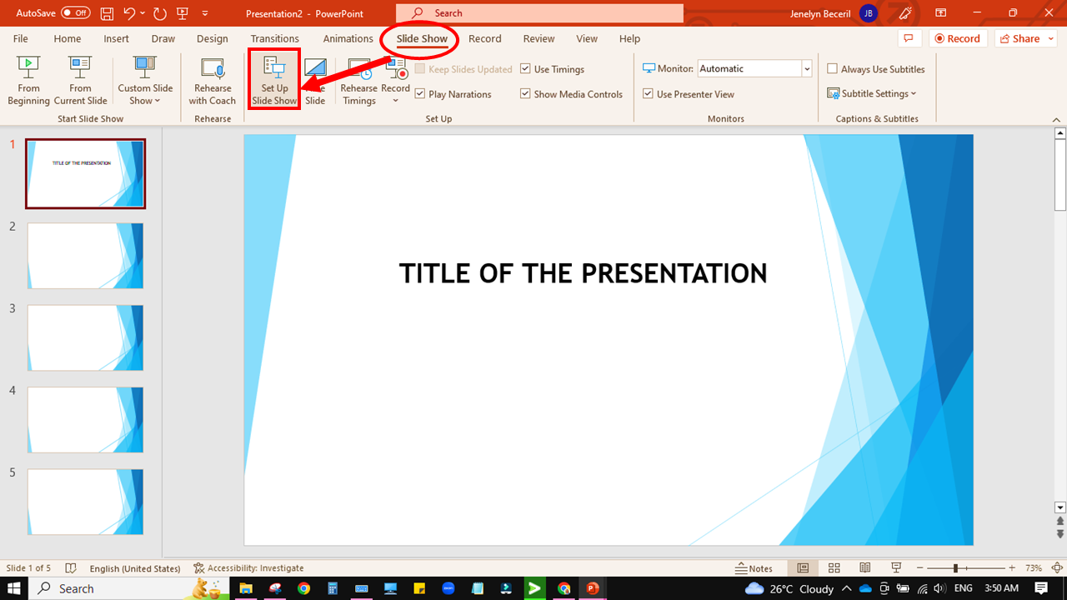Open Set Up Slide Show

(273, 79)
